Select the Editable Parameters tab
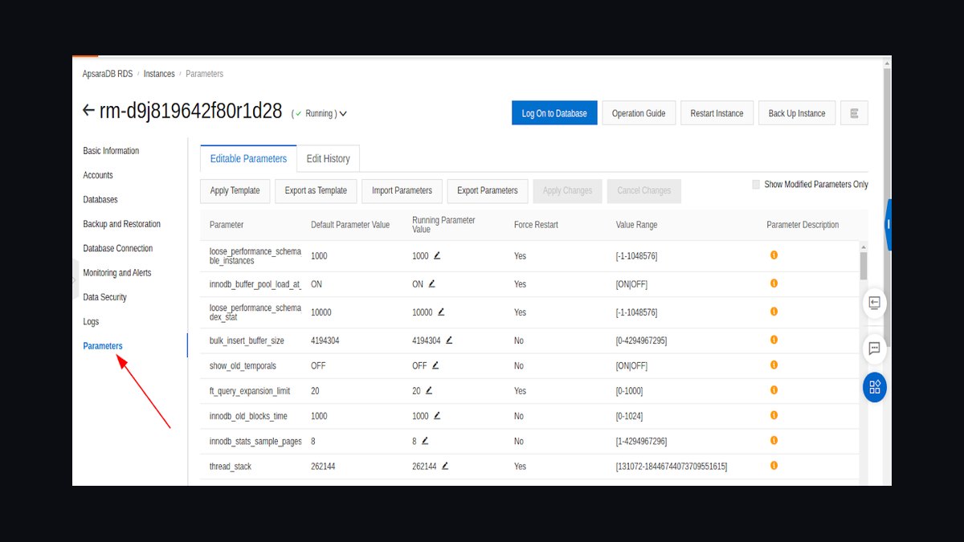Screen dimensions: 964x542 click(248, 159)
